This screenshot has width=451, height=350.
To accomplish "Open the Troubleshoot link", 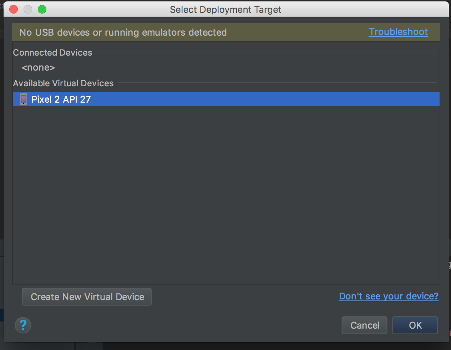I will [398, 32].
